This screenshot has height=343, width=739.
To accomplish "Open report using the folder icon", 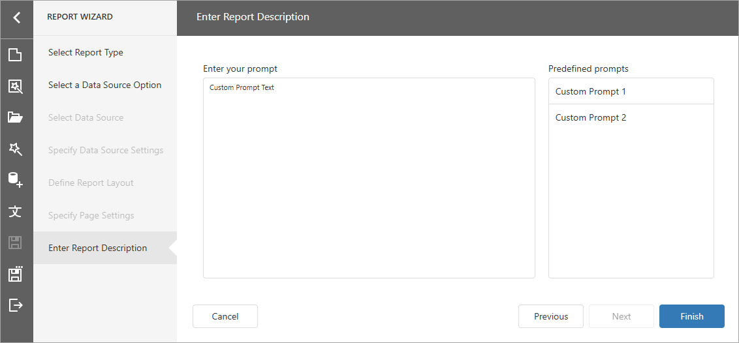I will [15, 117].
